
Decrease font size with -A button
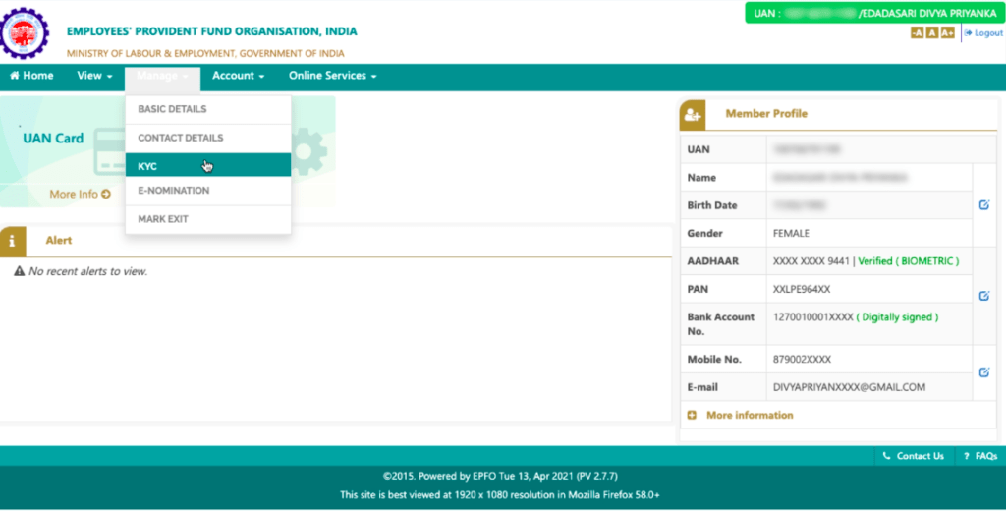pos(917,32)
